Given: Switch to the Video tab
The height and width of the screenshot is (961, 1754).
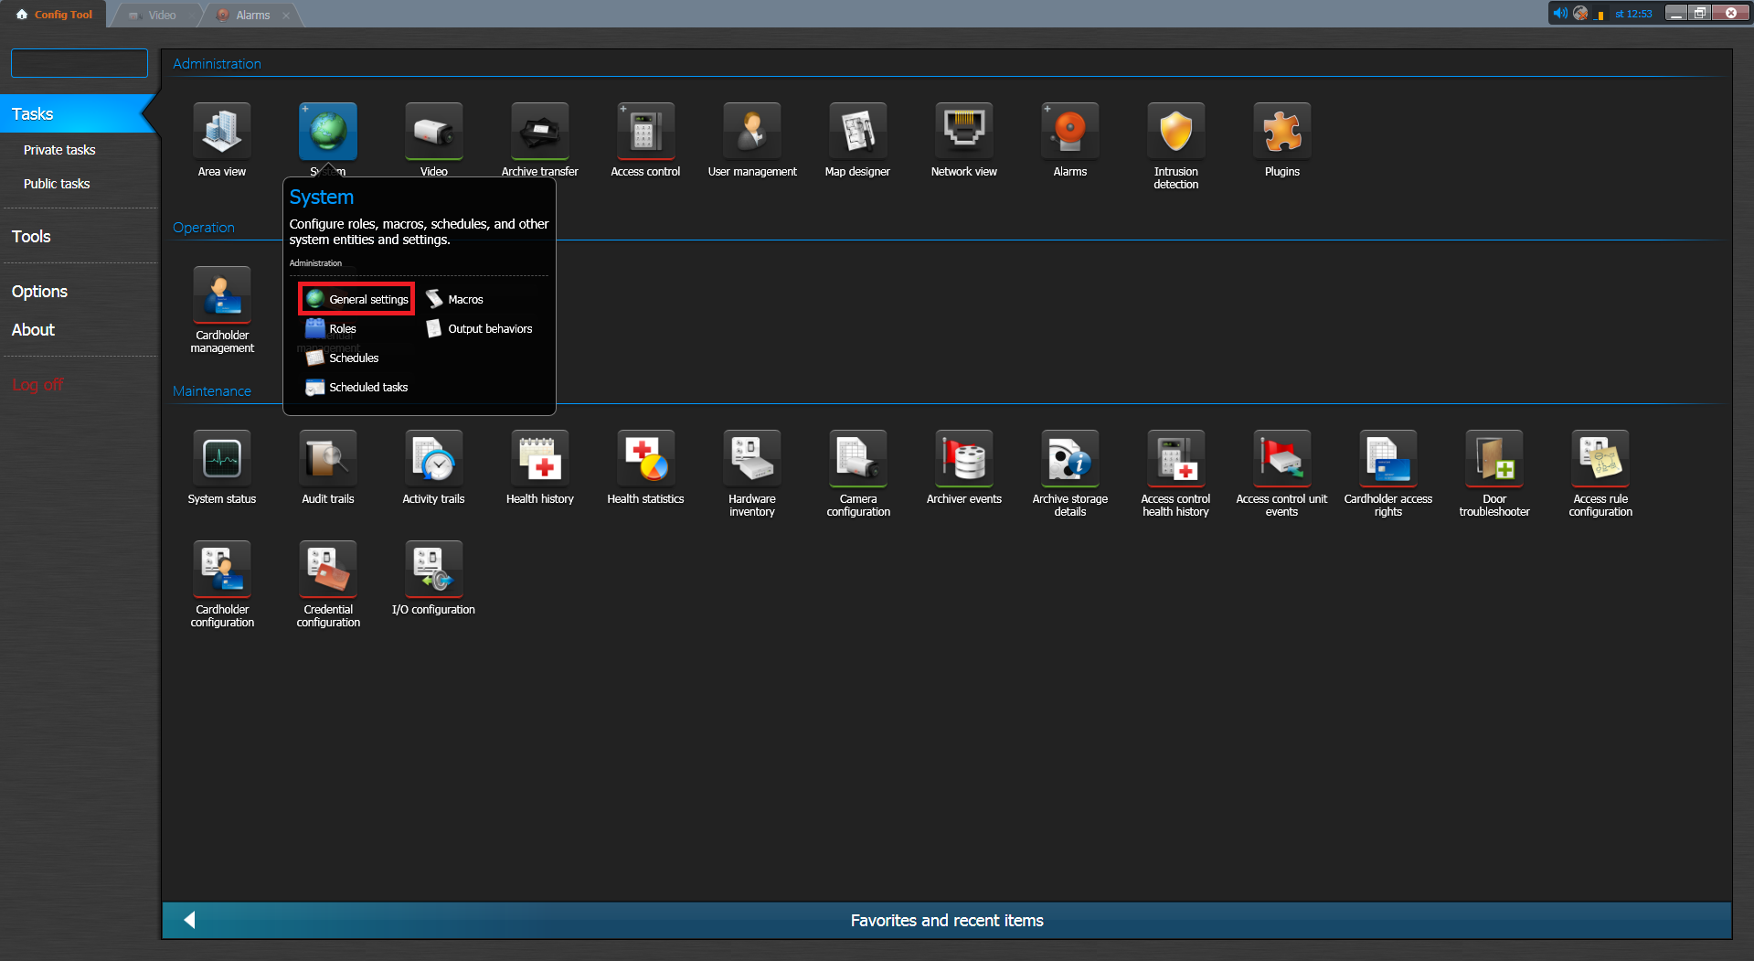Looking at the screenshot, I should (161, 16).
